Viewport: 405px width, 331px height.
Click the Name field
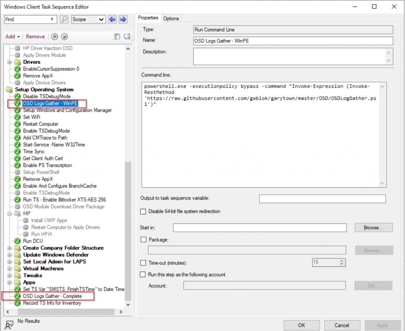(x=293, y=41)
